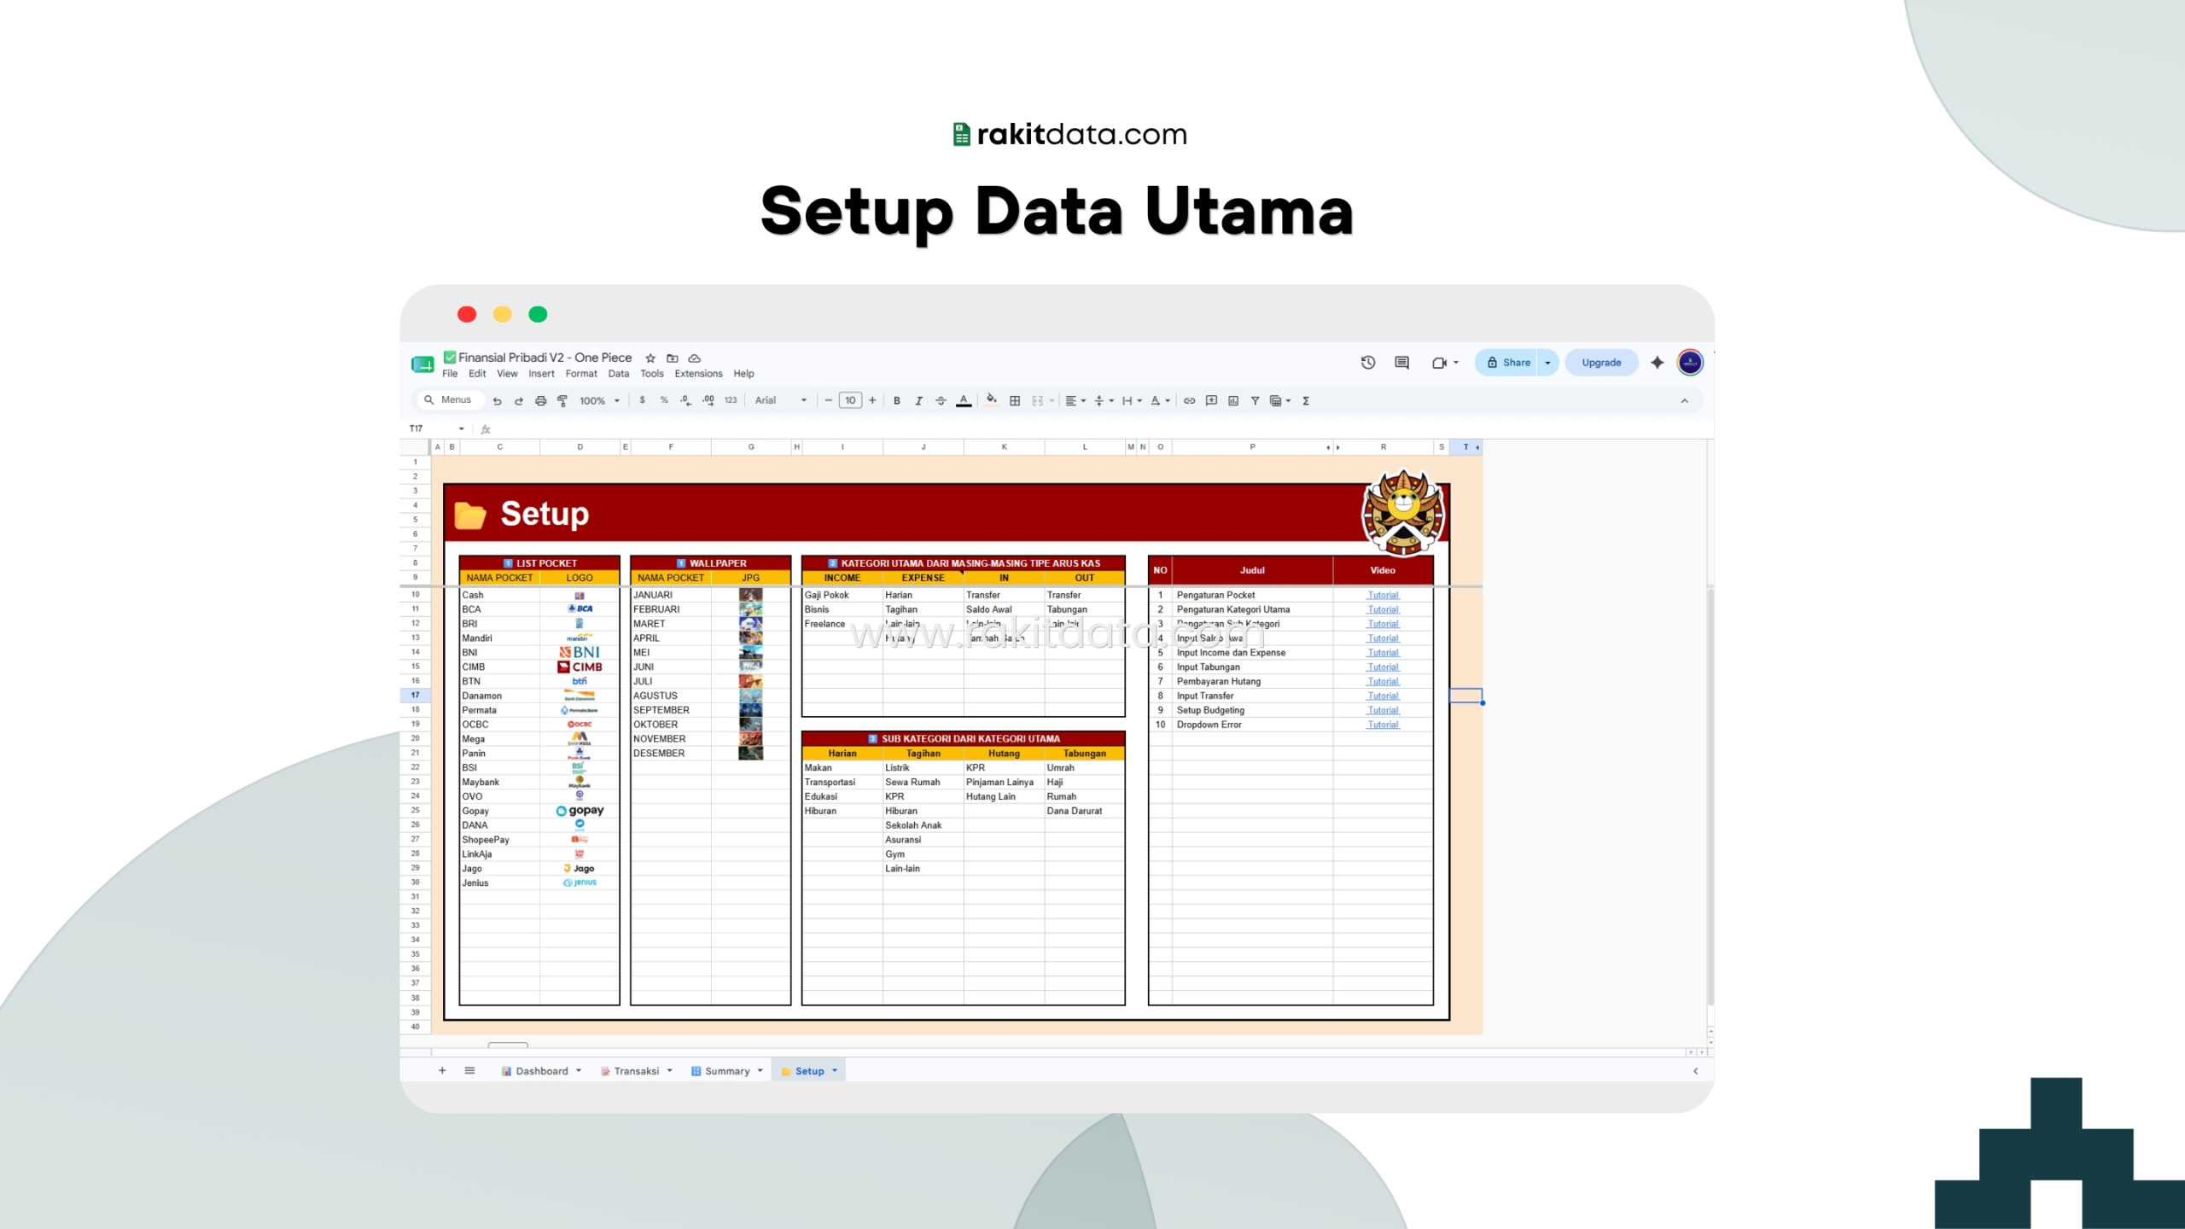Click the undo icon in the toolbar
2185x1229 pixels.
point(497,401)
